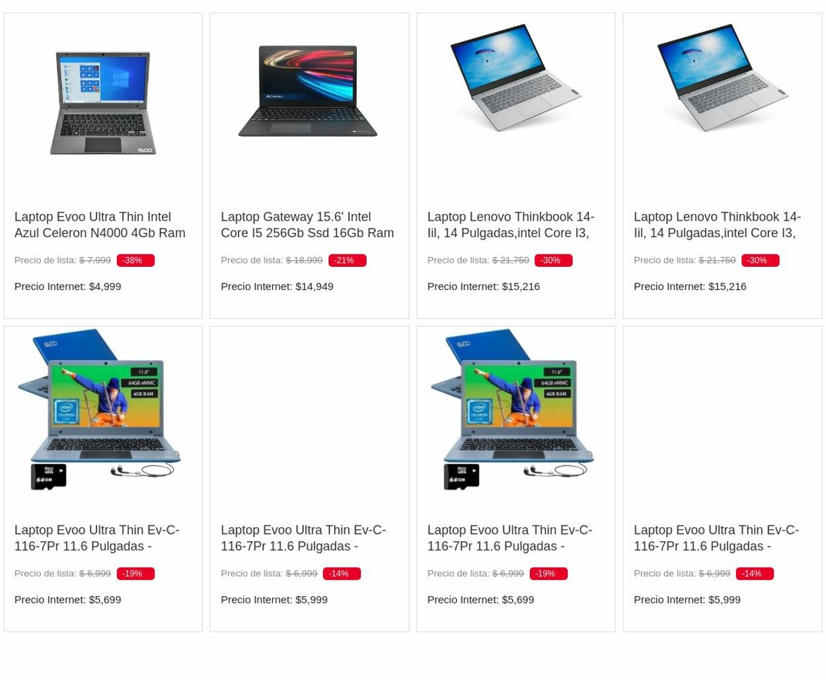
Task: Open the Gateway 15.6' laptop product image
Action: tap(308, 91)
